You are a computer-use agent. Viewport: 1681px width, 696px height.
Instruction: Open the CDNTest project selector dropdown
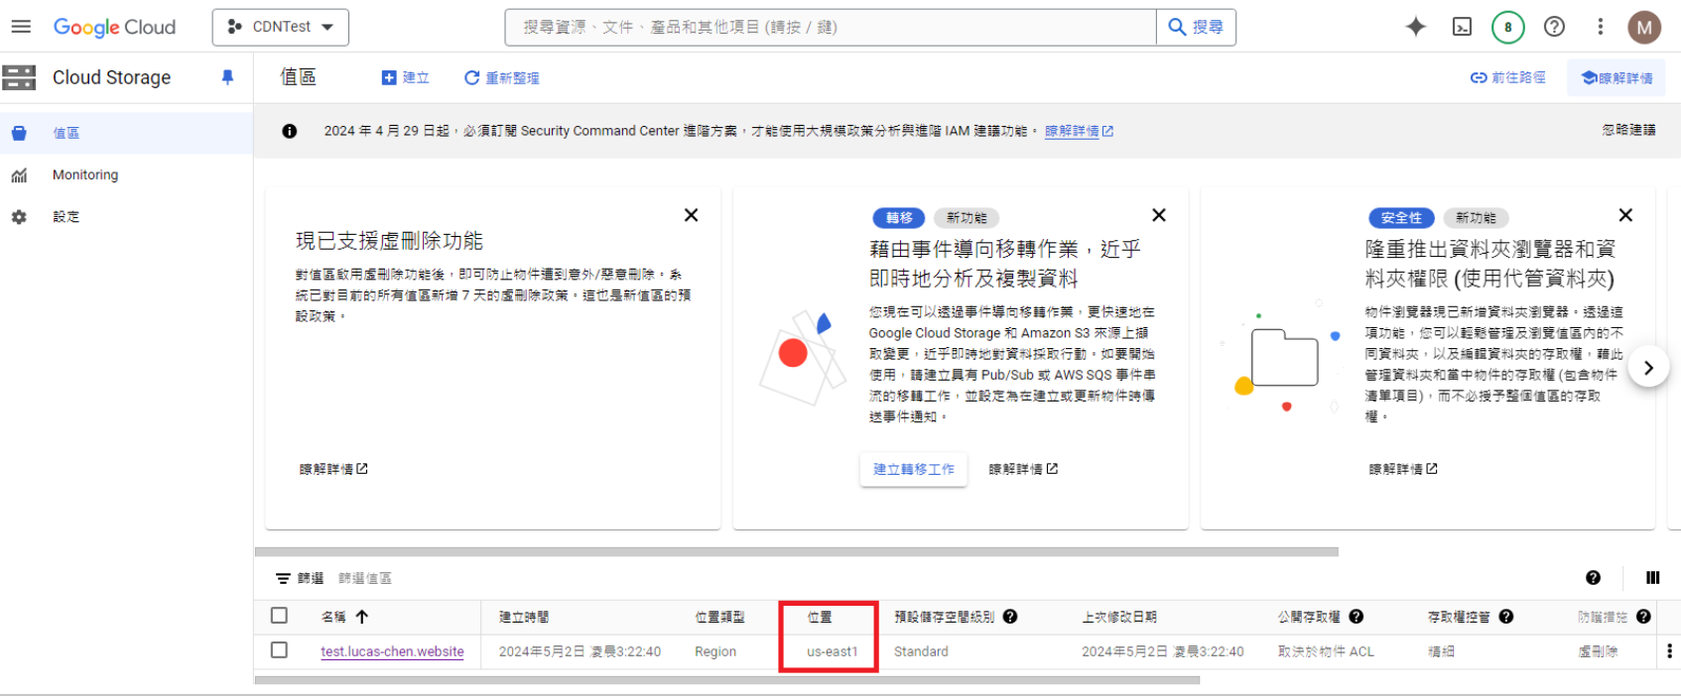pyautogui.click(x=280, y=27)
